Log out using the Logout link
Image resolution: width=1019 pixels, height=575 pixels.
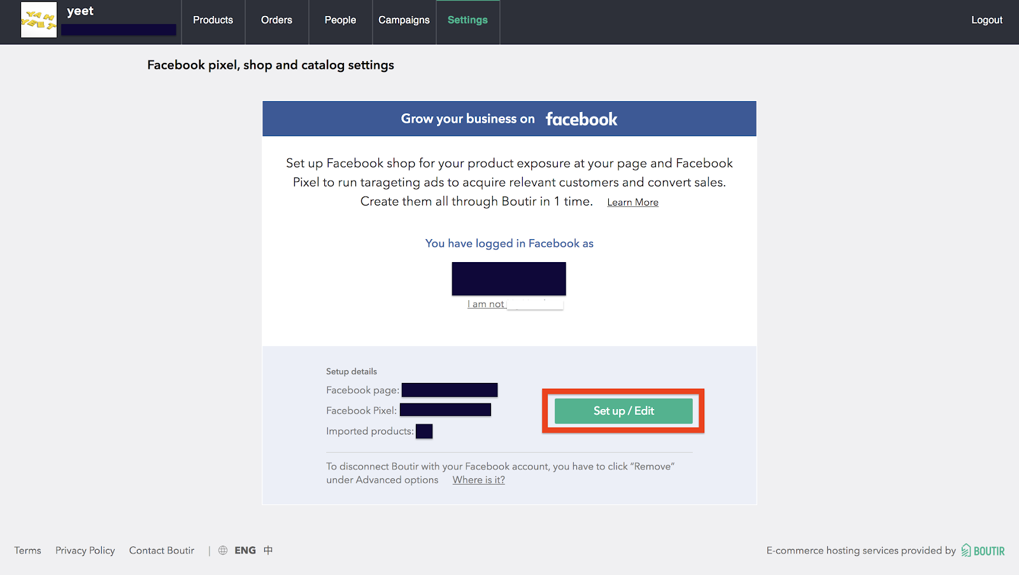pyautogui.click(x=987, y=20)
